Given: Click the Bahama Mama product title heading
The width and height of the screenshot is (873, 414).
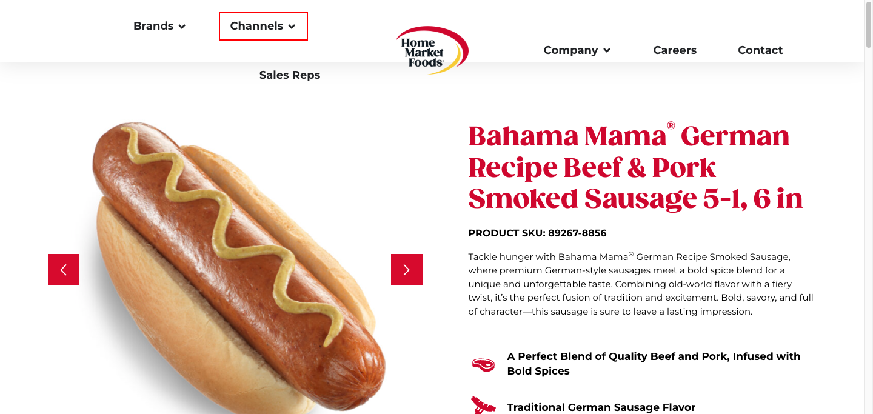Looking at the screenshot, I should click(635, 167).
